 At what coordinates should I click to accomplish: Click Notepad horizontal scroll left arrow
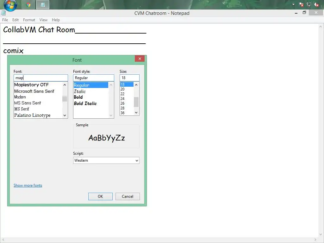[x=3, y=240]
